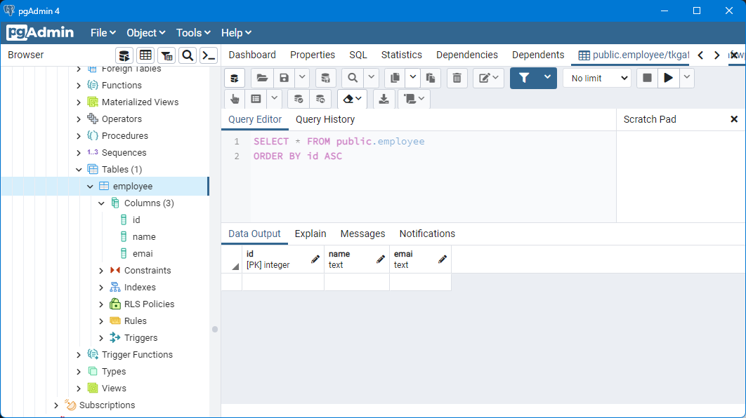Edit the emai column via its pencil icon
Image resolution: width=746 pixels, height=418 pixels.
(443, 259)
